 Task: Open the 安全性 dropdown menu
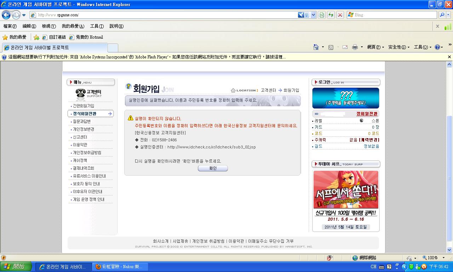coord(398,47)
